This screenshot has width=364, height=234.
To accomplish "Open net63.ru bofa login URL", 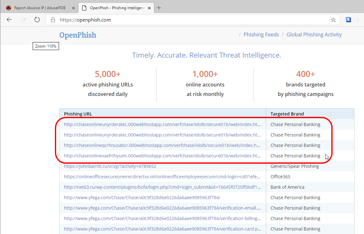I will [162, 187].
